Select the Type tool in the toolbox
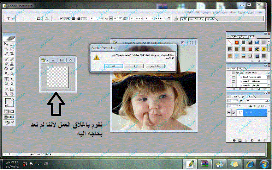 click(6, 79)
